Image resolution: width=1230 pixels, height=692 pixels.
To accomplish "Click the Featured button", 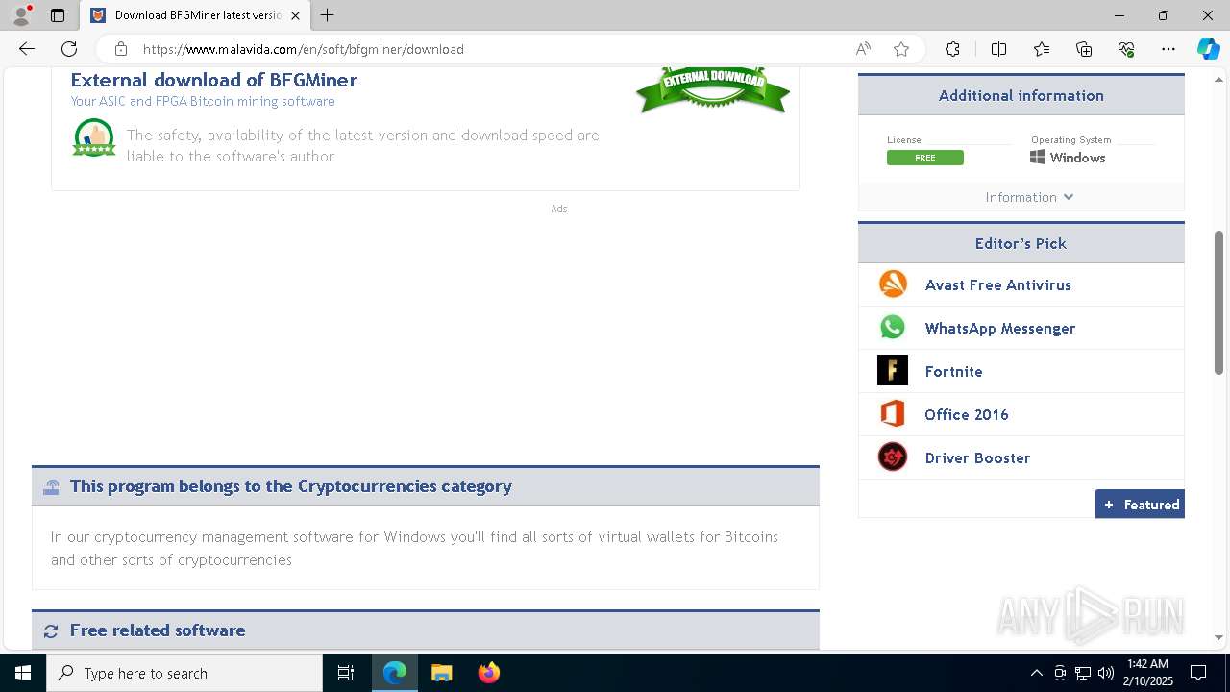I will coord(1140,505).
